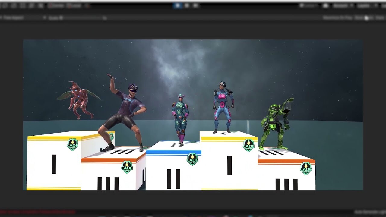Open the Layout dropdown
The image size is (386, 217).
(x=381, y=5)
